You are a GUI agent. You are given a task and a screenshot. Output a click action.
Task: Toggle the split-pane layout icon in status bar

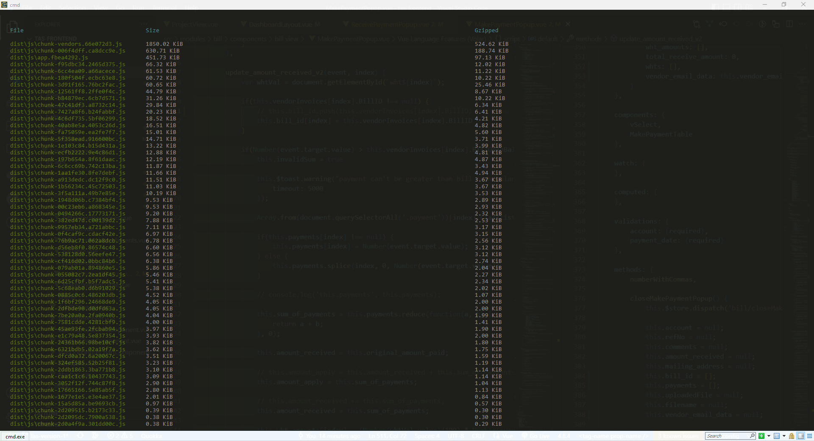click(x=801, y=436)
